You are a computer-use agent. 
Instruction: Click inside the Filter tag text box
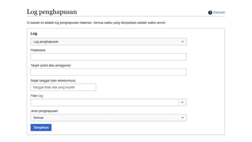pyautogui.click(x=104, y=102)
